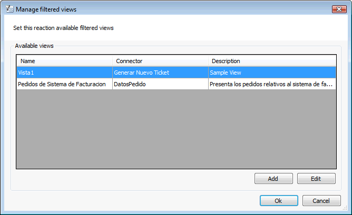Image resolution: width=352 pixels, height=215 pixels.
Task: Click the filter icon in the title bar
Action: click(x=9, y=9)
